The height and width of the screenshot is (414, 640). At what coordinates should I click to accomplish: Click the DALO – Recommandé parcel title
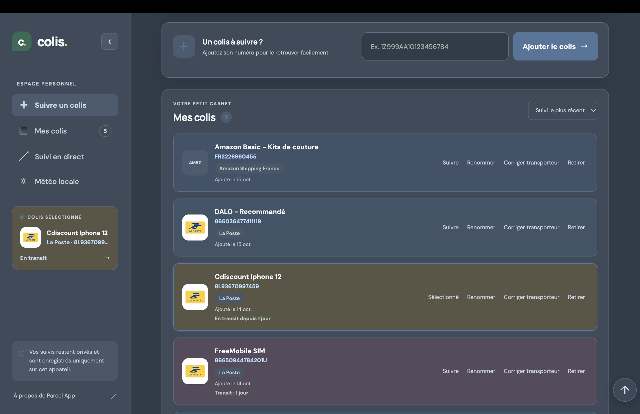pos(250,211)
